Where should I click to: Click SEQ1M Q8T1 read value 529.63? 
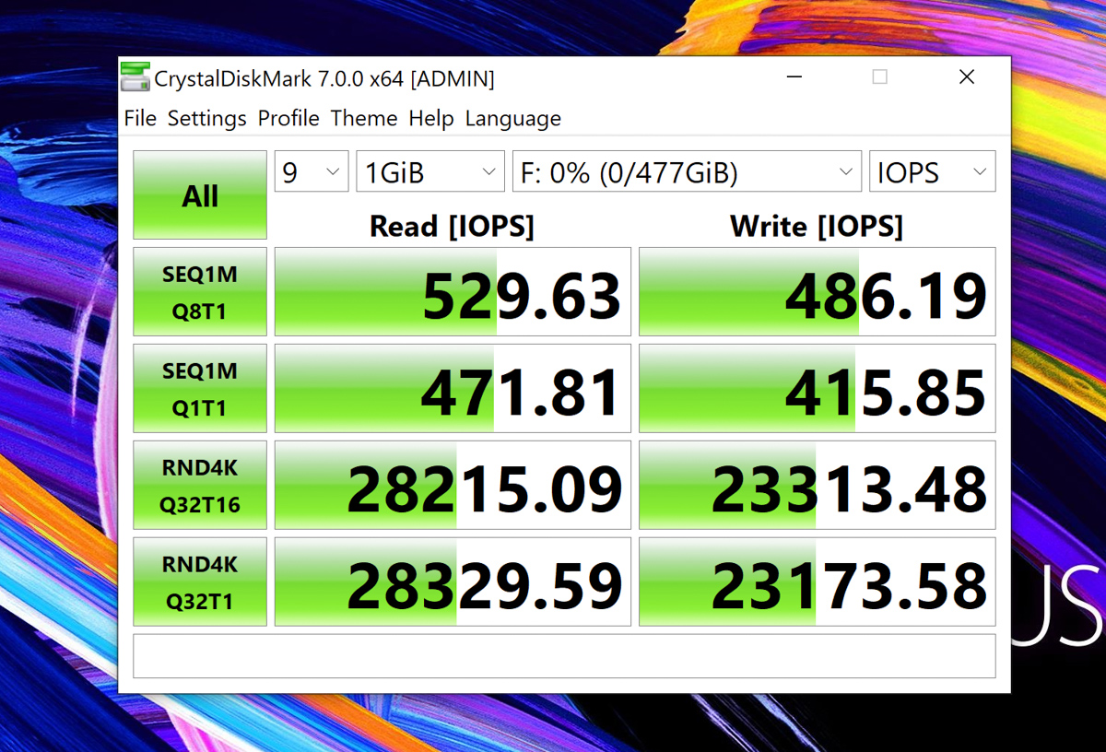pos(453,292)
